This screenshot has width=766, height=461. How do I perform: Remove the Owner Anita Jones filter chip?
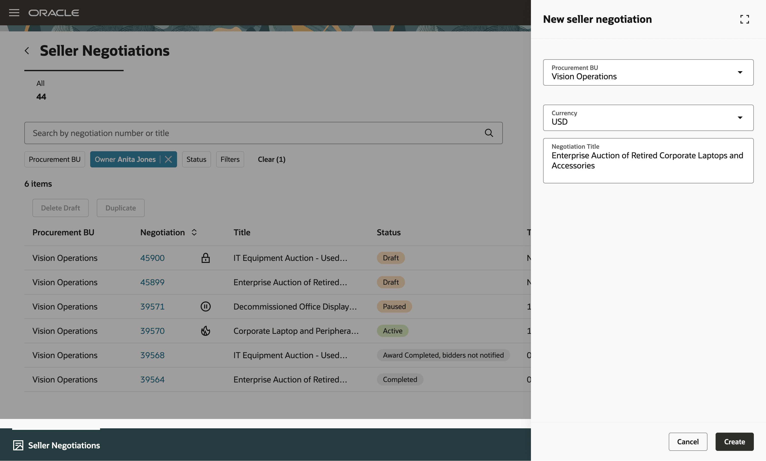click(x=168, y=159)
